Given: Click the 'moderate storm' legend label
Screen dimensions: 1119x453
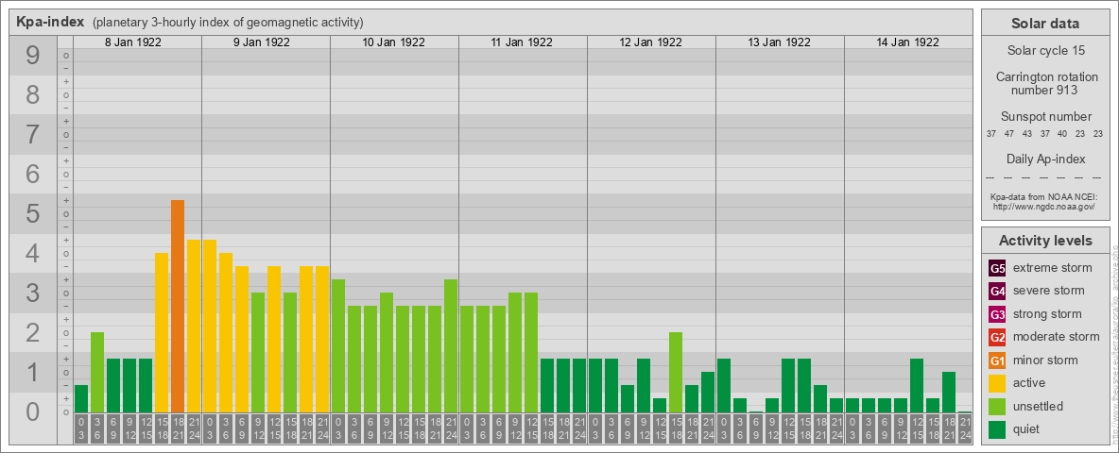Looking at the screenshot, I should [x=1057, y=337].
